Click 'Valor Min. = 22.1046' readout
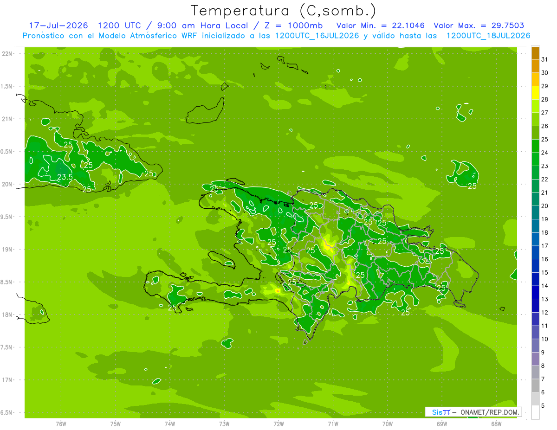This screenshot has height=430, width=557. click(x=380, y=26)
